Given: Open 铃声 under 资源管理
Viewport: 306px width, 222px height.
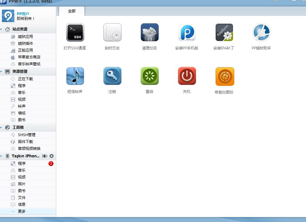Looking at the screenshot, I should (x=28, y=106).
